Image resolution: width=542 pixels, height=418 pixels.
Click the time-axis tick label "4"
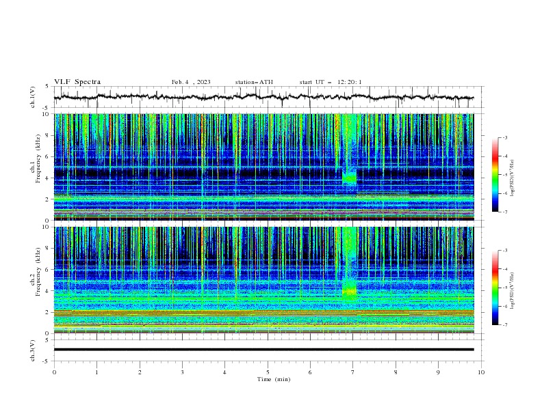coord(224,372)
